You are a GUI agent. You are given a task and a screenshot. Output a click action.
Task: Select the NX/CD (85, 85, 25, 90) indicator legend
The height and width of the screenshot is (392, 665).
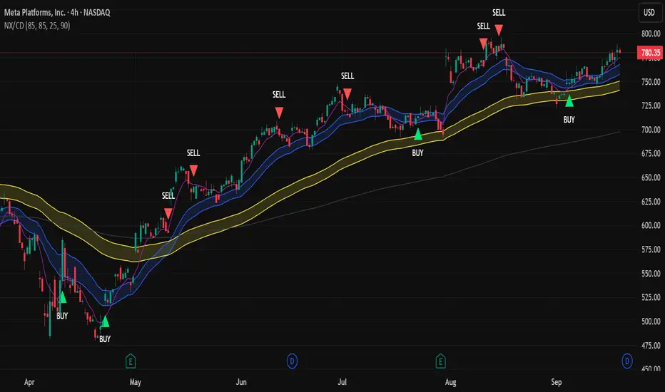coord(37,26)
